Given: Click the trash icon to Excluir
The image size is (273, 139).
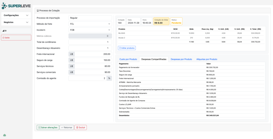Looking at the screenshot, I should 77,128.
